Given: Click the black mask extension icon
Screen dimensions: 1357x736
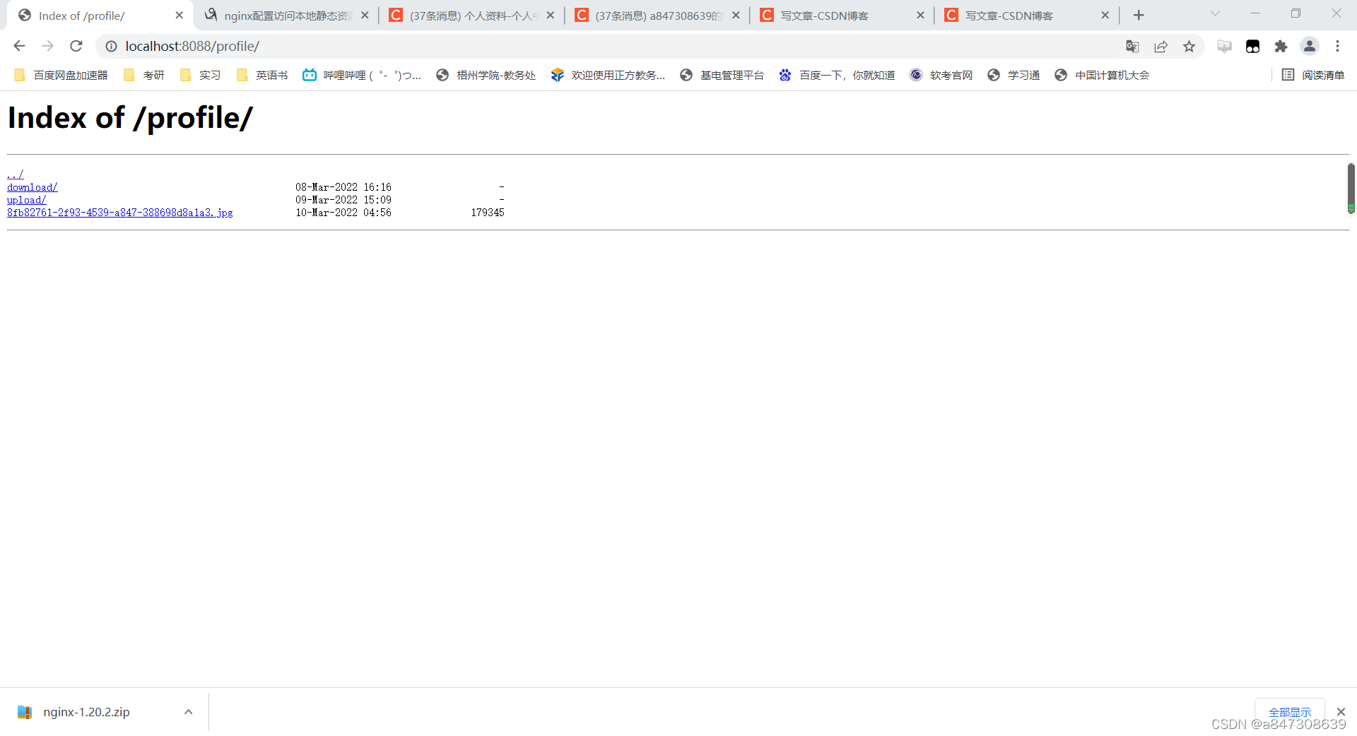Looking at the screenshot, I should coord(1252,46).
